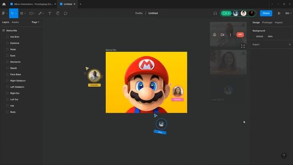Viewport: 293px width, 165px height.
Task: Expand the video call to fullscreen
Action: click(243, 46)
